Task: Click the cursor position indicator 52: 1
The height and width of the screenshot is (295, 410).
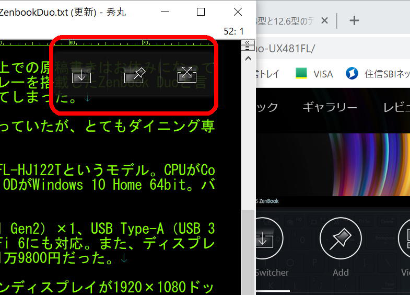Action: pos(233,31)
